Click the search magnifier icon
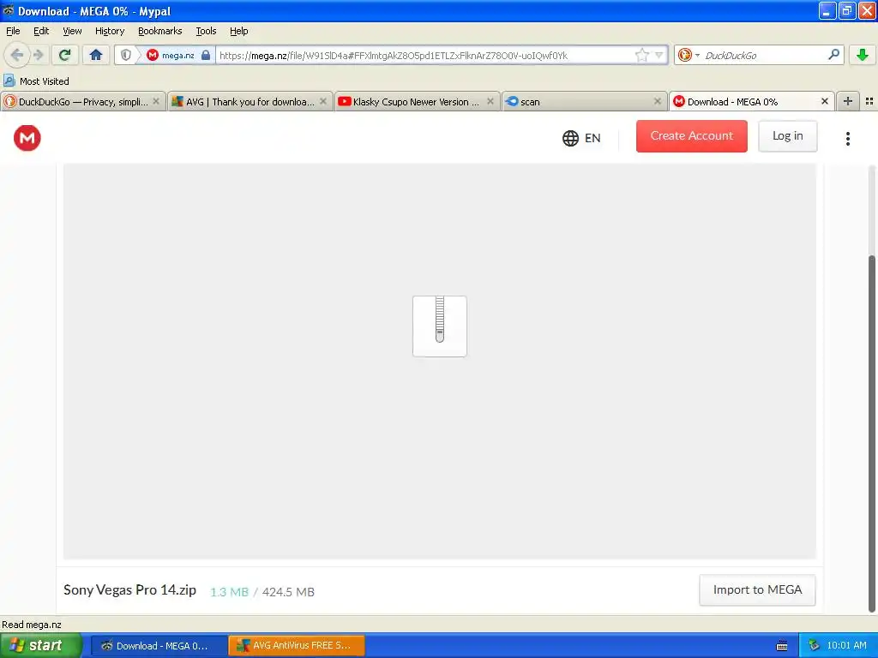This screenshot has width=878, height=658. coord(833,55)
